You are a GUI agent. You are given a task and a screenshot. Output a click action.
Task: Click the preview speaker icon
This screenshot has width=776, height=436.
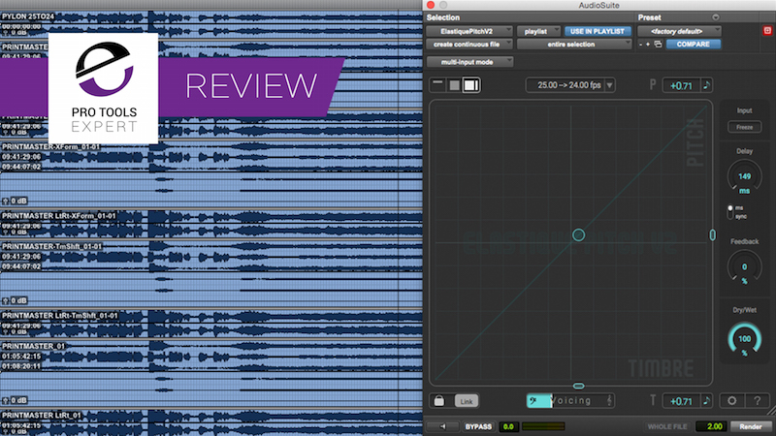[x=443, y=426]
